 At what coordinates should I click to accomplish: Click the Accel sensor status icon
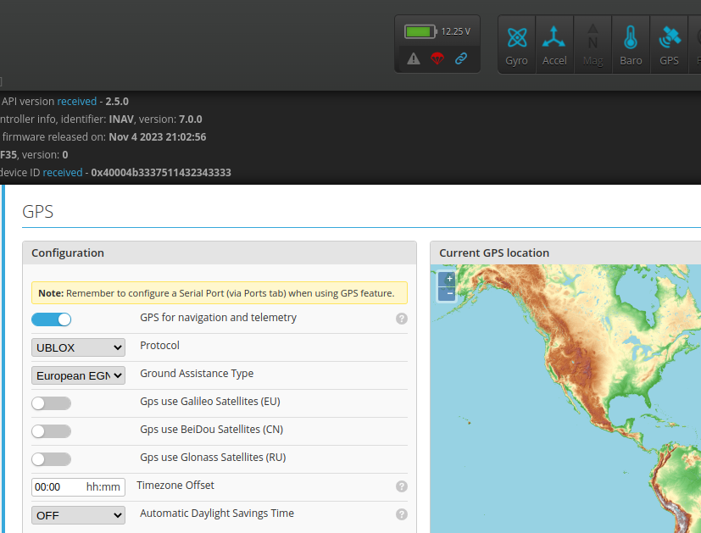pos(554,44)
